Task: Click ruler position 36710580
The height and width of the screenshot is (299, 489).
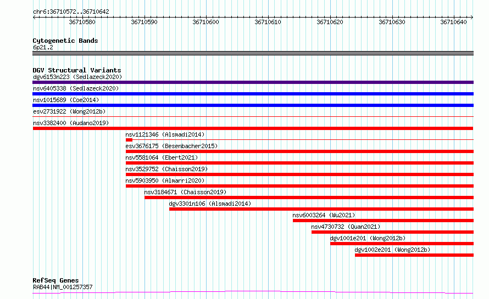Action: point(82,22)
